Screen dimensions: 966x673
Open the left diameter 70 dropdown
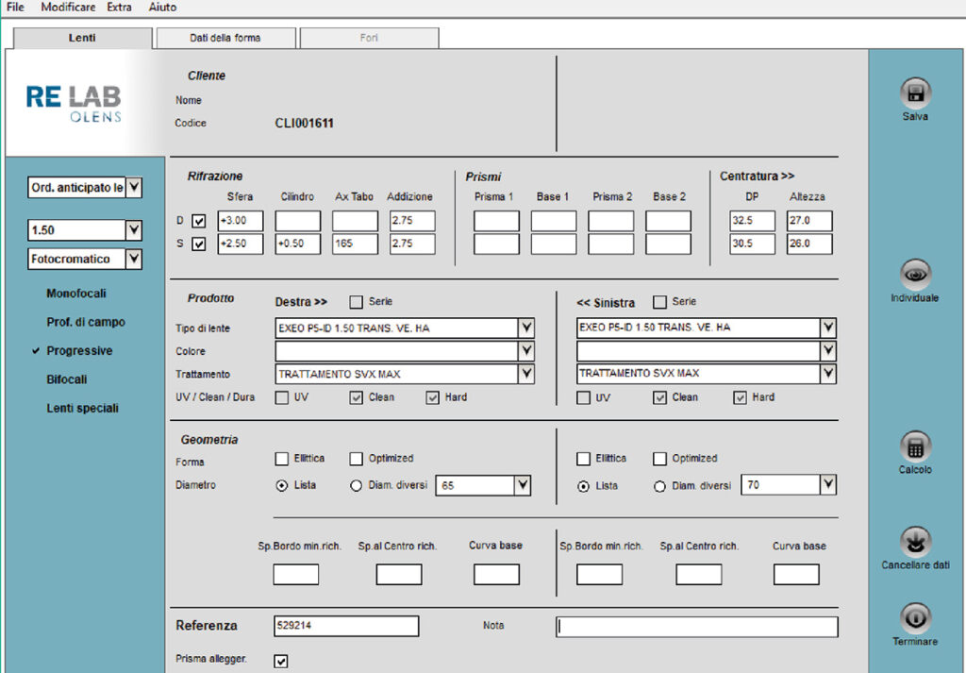click(x=827, y=485)
